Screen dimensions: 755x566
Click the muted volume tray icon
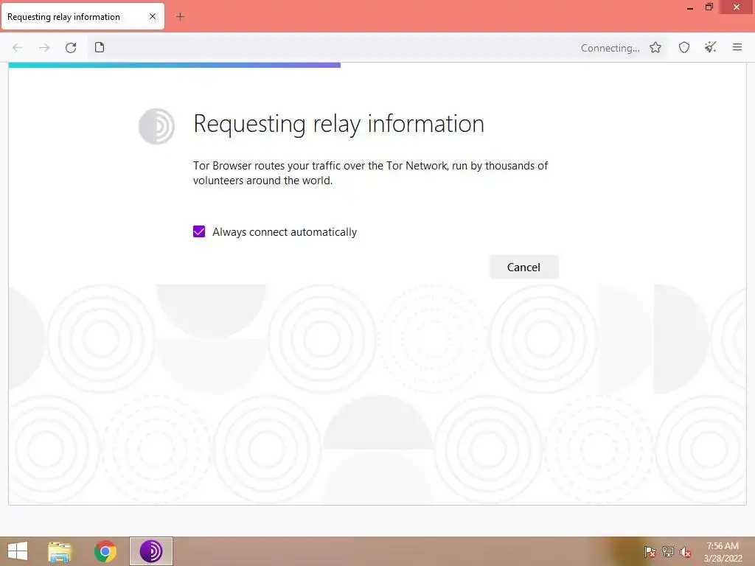pos(685,551)
